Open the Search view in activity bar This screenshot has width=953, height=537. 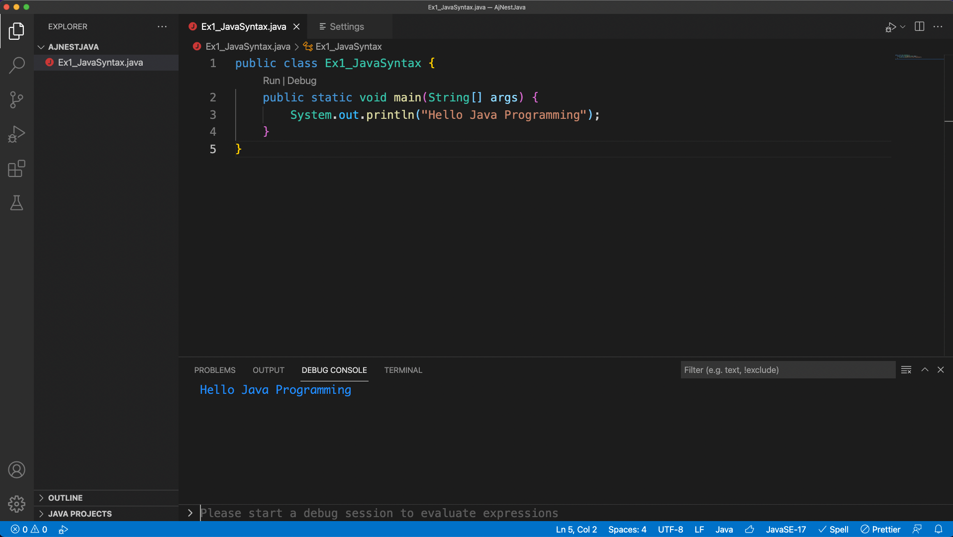click(x=16, y=65)
